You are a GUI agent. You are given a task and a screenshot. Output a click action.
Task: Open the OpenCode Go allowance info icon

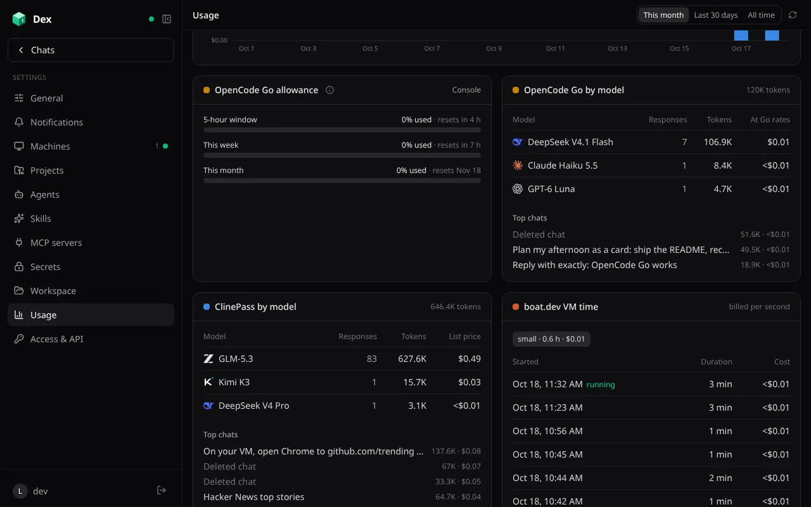click(329, 90)
